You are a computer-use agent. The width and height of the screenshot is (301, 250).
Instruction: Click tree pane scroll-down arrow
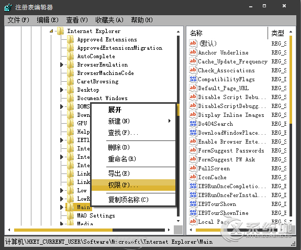tap(179, 221)
